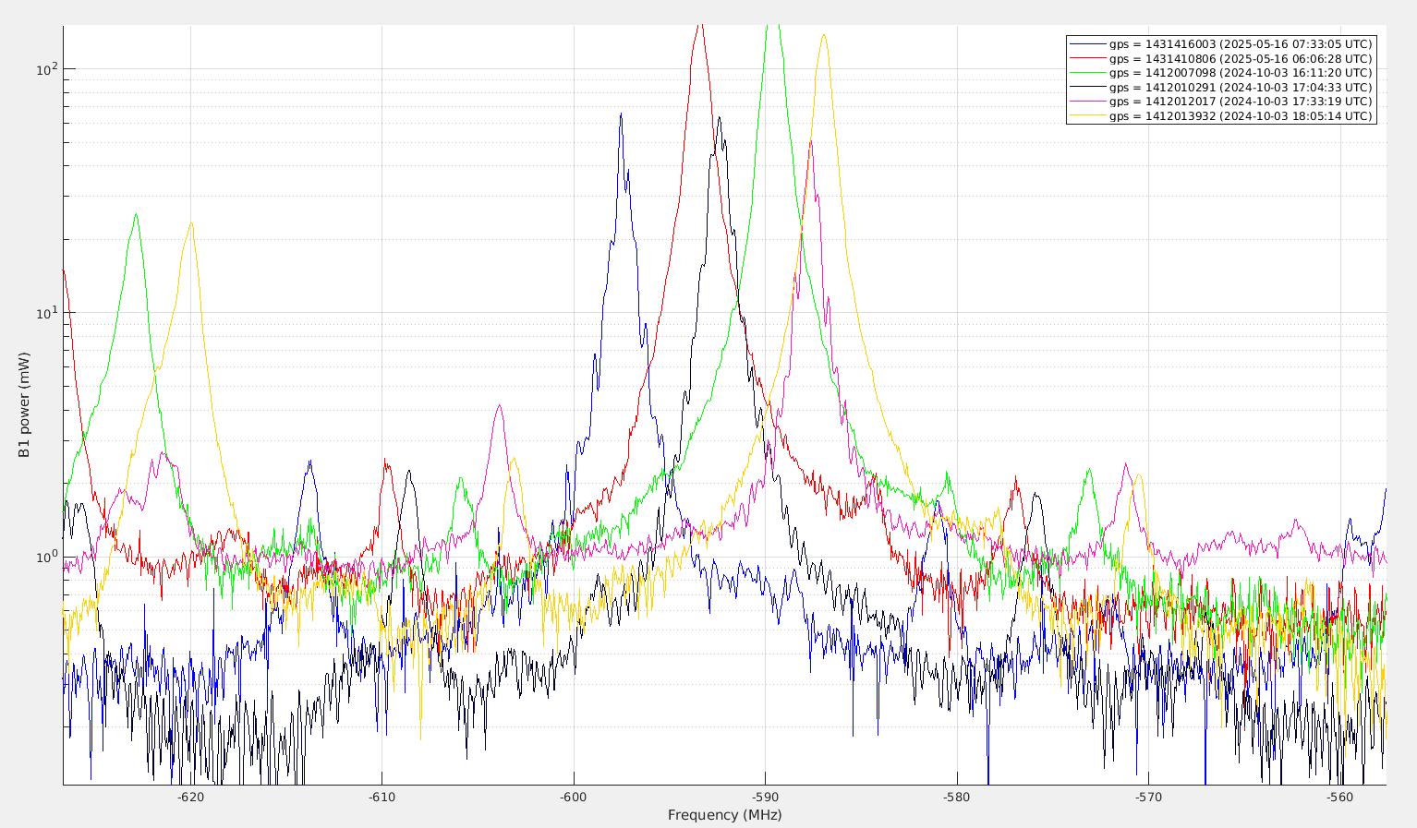Viewport: 1417px width, 828px height.
Task: Click the -570 x-axis tick label
Action: tap(1148, 797)
